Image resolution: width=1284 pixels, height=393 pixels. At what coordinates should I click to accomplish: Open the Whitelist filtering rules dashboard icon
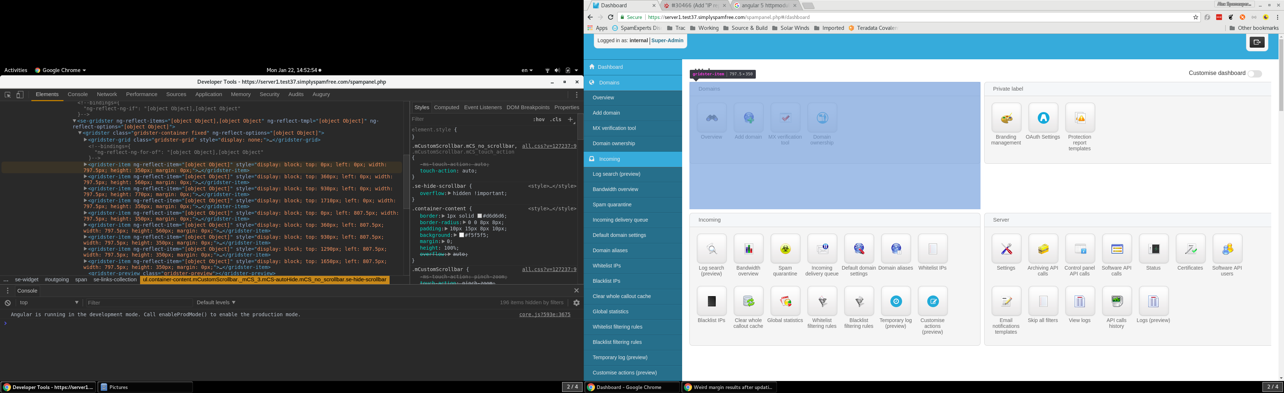pos(822,301)
